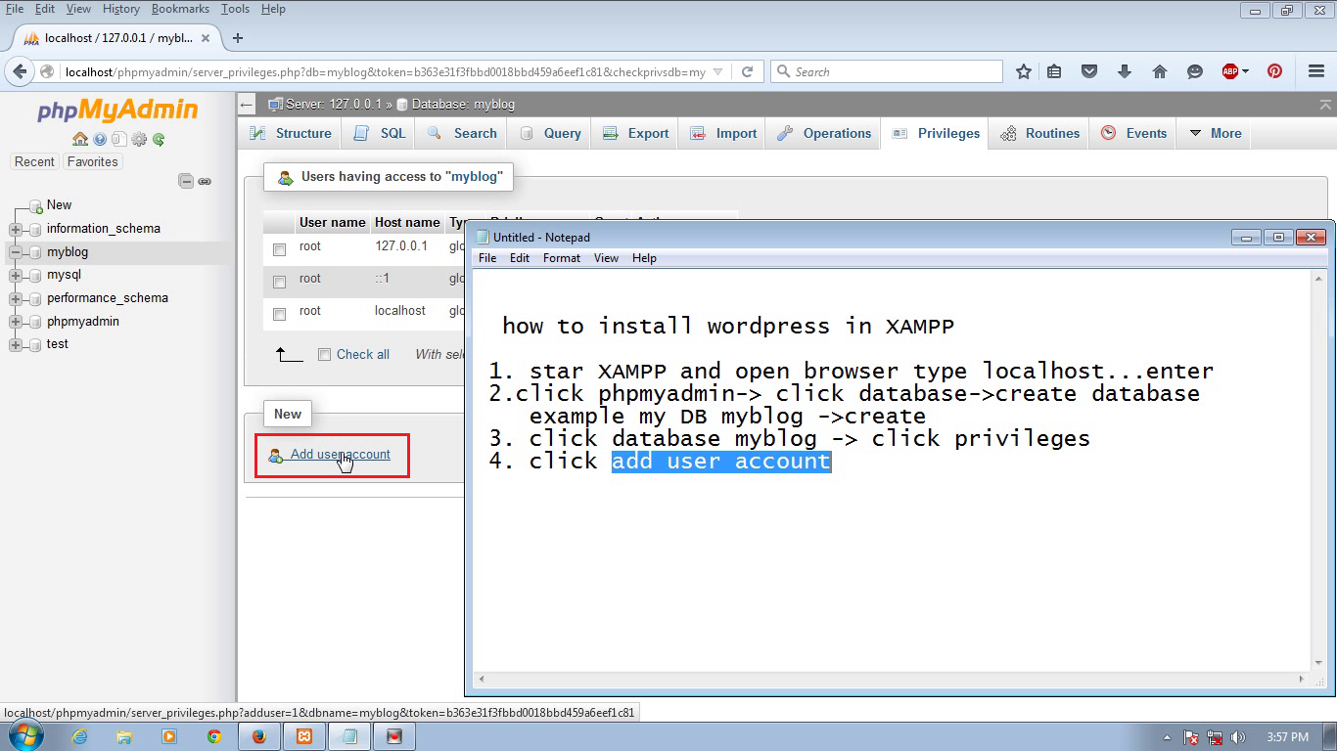The width and height of the screenshot is (1337, 751).
Task: Click the Pinterest toolbar icon
Action: [1274, 71]
